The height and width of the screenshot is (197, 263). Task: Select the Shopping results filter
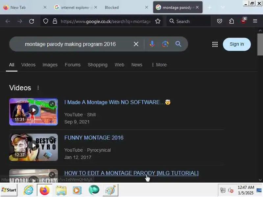[x=98, y=65]
